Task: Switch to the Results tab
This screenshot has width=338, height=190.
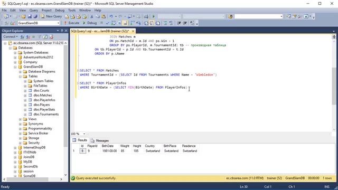Action: [80, 140]
